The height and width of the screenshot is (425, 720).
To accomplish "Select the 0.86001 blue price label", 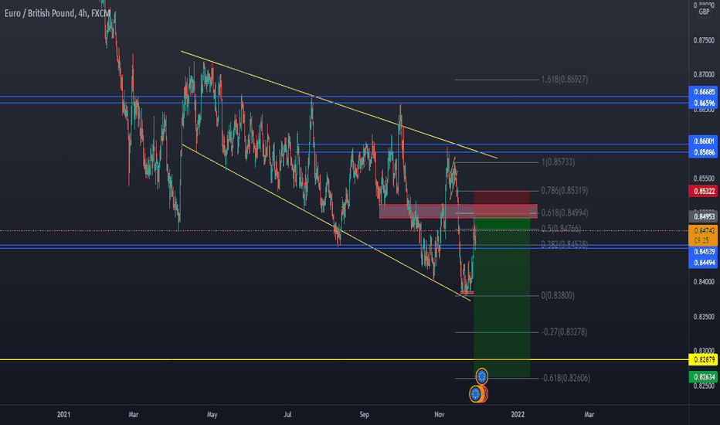I will [x=704, y=141].
